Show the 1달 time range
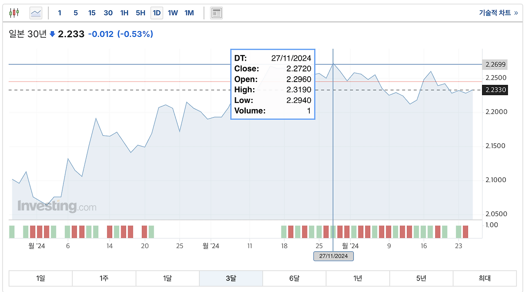The height and width of the screenshot is (292, 526). (167, 278)
